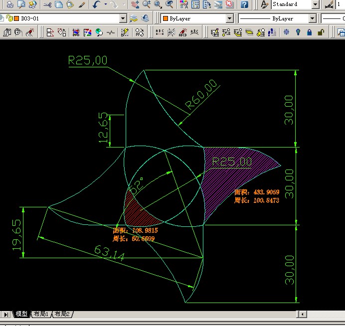
Task: Undo the last action
Action: [97, 4]
